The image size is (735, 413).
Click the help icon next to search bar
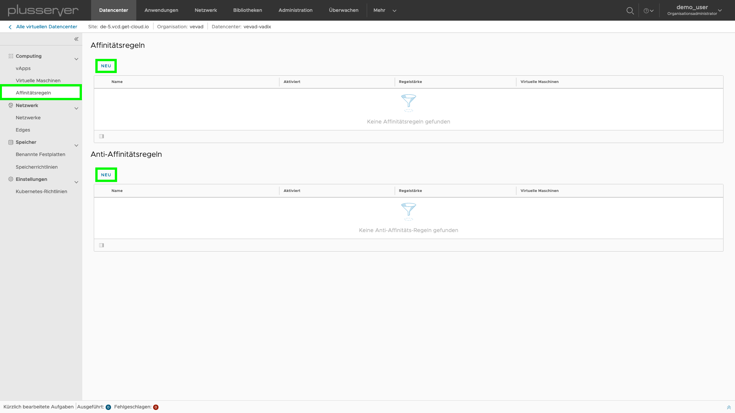(647, 10)
